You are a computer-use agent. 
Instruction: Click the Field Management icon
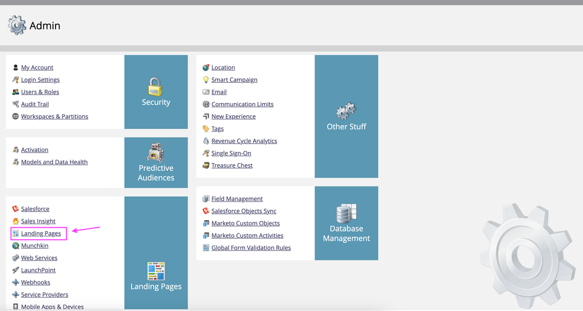click(x=205, y=199)
